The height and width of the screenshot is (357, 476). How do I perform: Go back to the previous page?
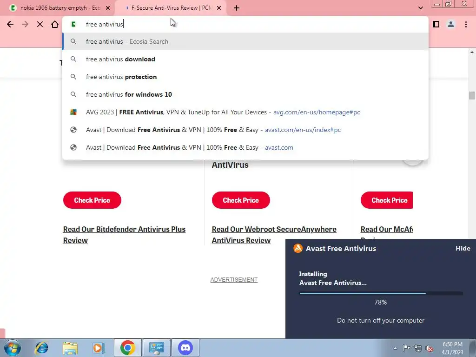pyautogui.click(x=10, y=24)
